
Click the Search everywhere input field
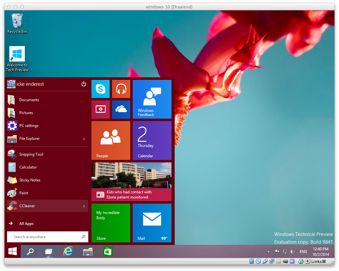pos(45,237)
